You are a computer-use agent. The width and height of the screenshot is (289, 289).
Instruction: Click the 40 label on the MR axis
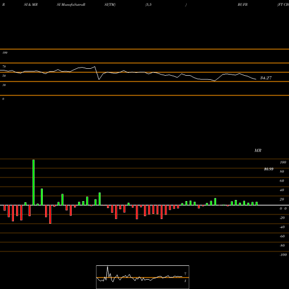pos(282,190)
